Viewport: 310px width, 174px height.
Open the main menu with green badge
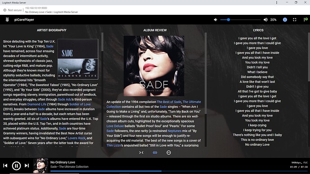[306, 20]
